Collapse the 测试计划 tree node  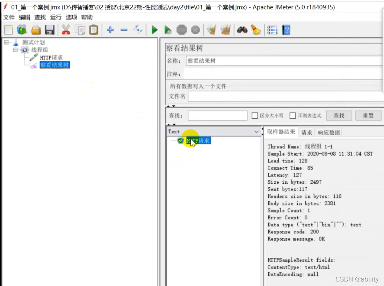[x=6, y=42]
